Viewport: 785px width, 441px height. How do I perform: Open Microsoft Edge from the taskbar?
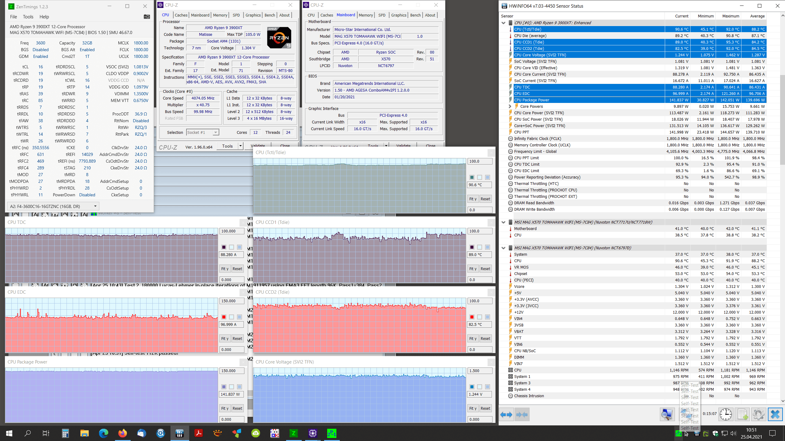[x=103, y=433]
